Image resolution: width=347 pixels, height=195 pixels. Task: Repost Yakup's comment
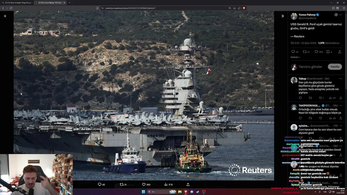(x=310, y=98)
